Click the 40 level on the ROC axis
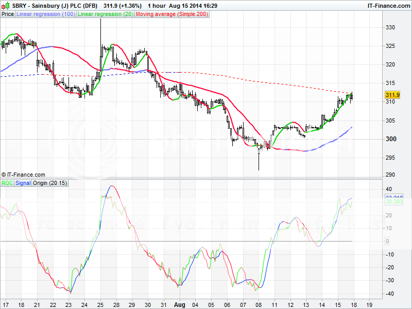This screenshot has height=309, width=412. pos(389,189)
